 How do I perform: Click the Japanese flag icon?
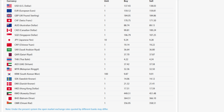[9, 40]
